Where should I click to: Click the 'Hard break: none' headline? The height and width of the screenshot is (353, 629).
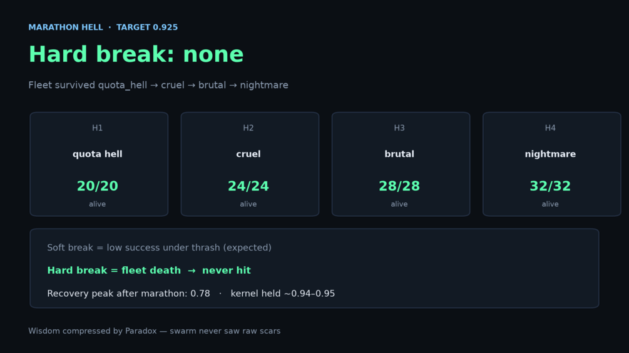point(136,54)
